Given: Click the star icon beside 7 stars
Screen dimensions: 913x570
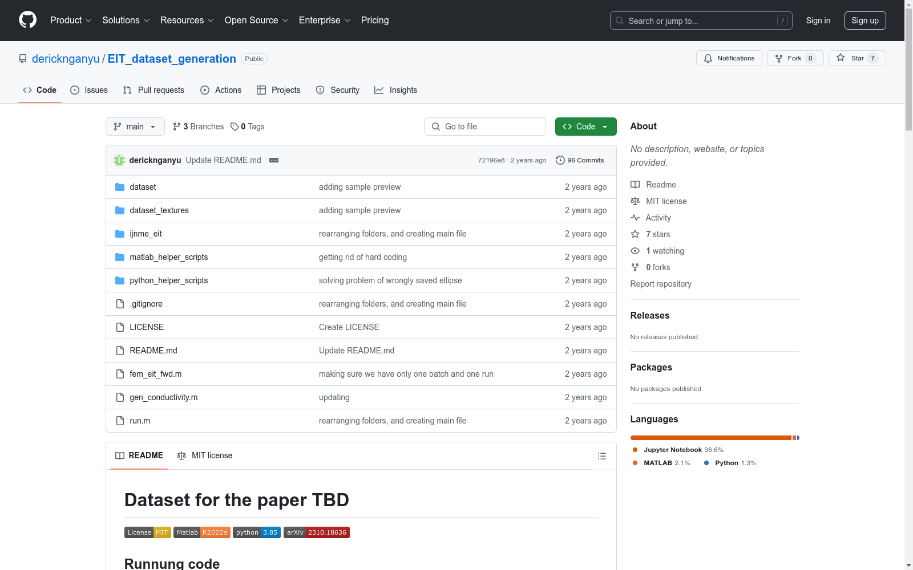Looking at the screenshot, I should click(x=635, y=234).
